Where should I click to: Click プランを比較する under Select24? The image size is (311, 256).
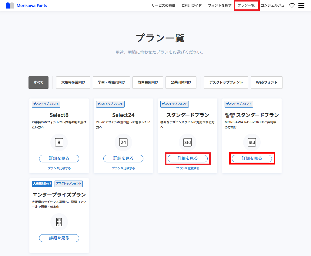tap(123, 168)
